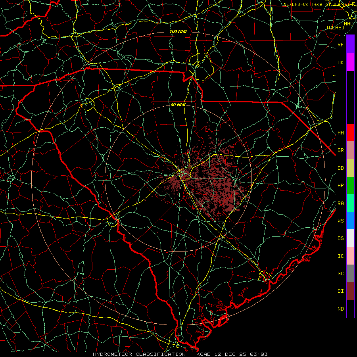
Task: Click the HA legend label
Action: [340, 132]
